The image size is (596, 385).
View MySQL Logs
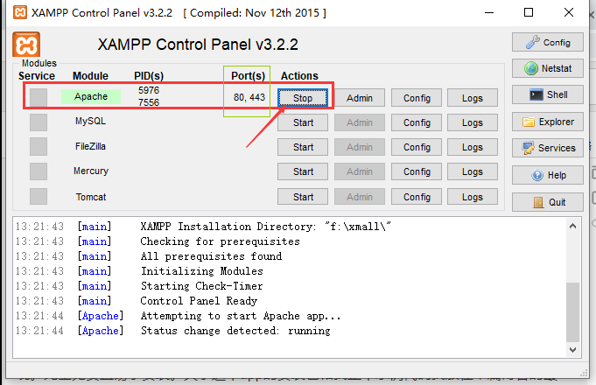tap(473, 122)
